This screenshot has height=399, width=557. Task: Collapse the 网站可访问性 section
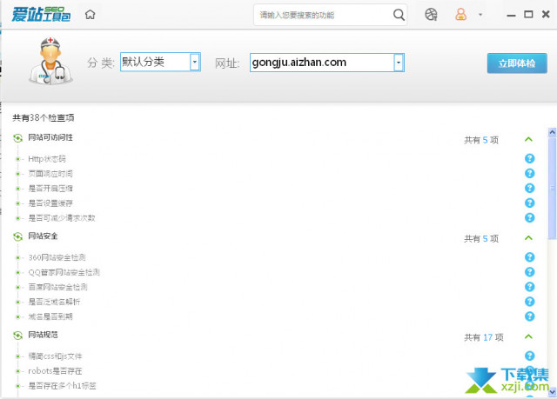pos(528,139)
